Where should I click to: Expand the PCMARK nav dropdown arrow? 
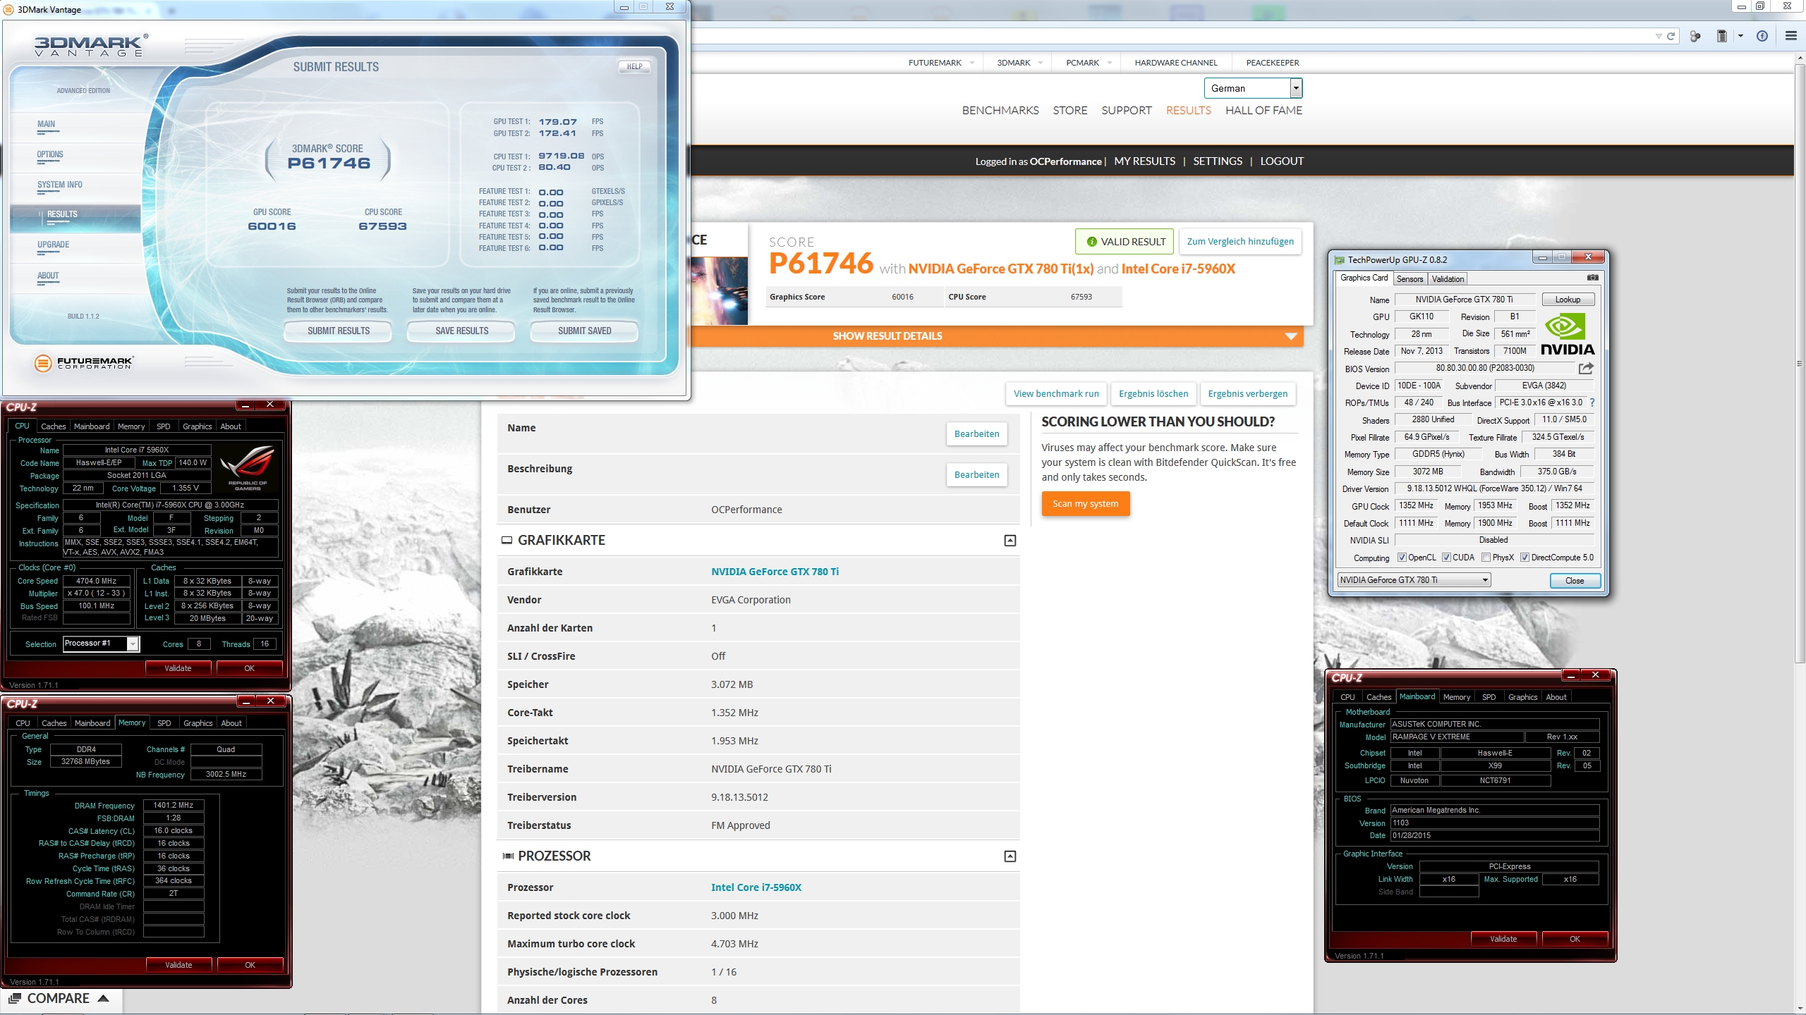[1109, 63]
